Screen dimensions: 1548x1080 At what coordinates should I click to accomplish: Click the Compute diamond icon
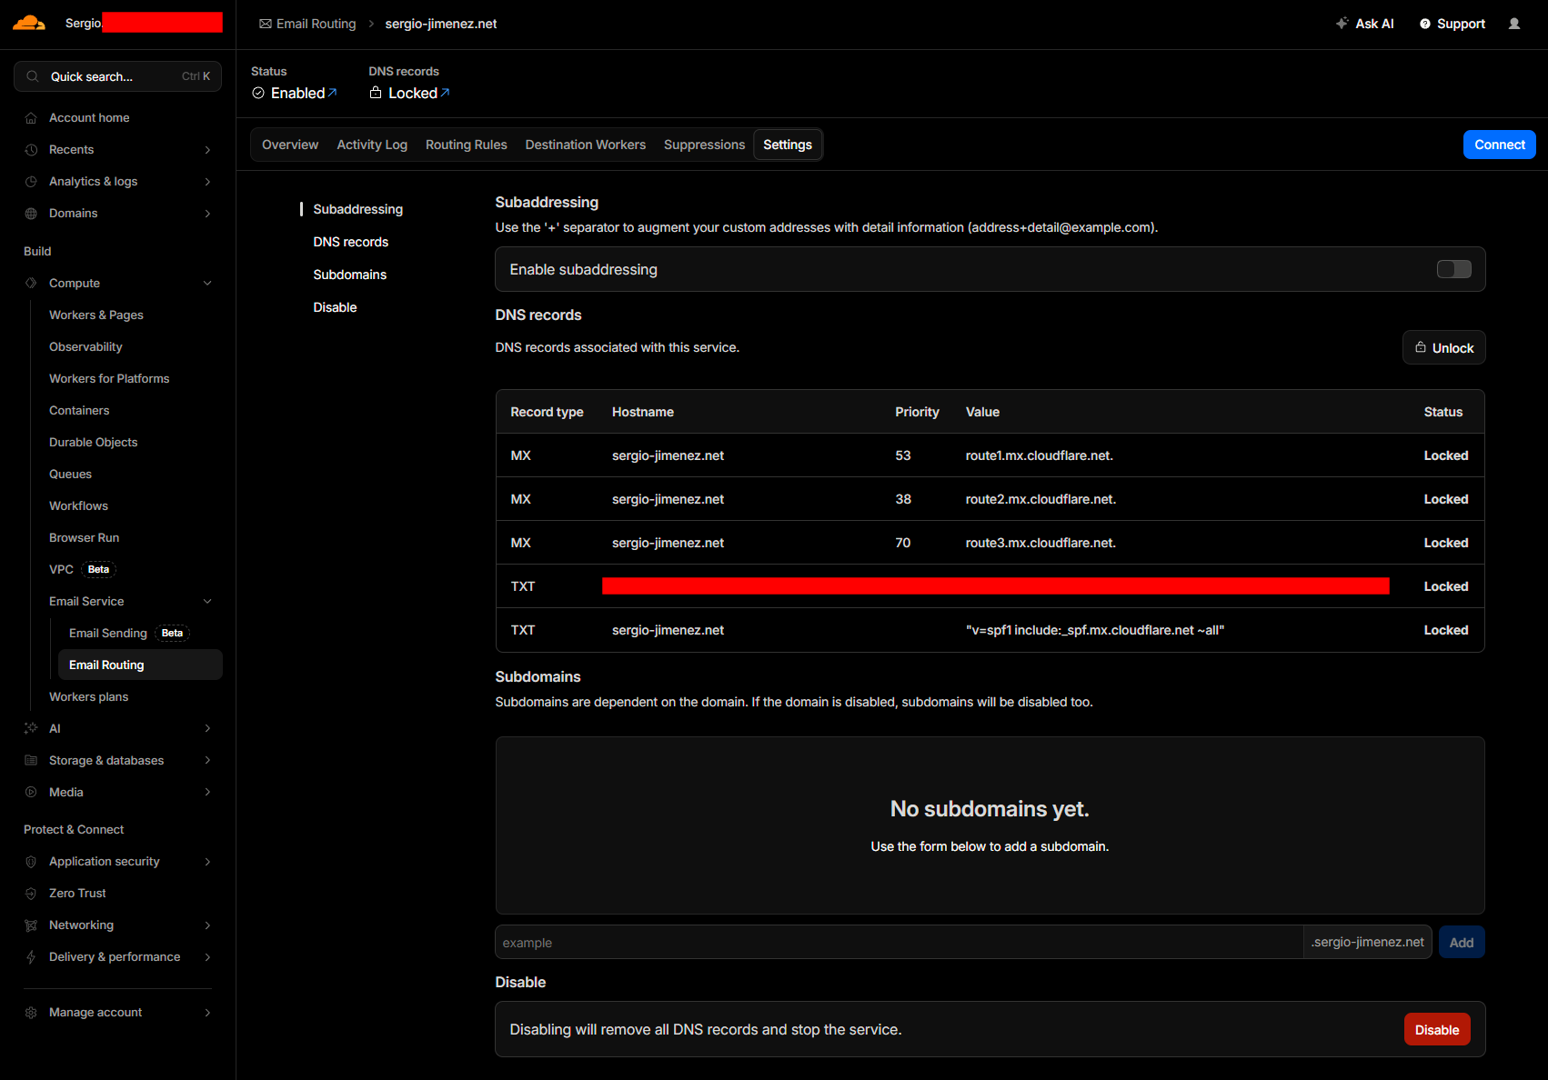[31, 284]
